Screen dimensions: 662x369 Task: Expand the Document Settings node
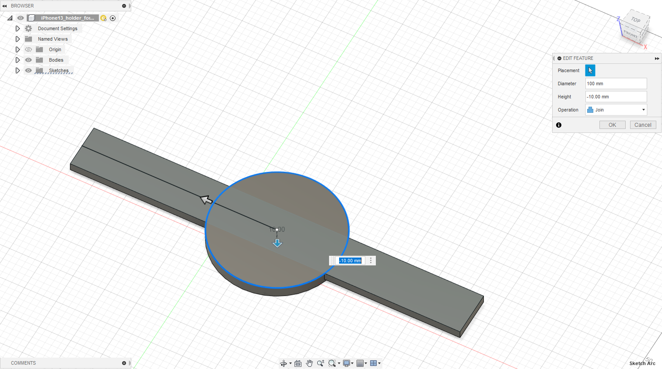pyautogui.click(x=18, y=28)
